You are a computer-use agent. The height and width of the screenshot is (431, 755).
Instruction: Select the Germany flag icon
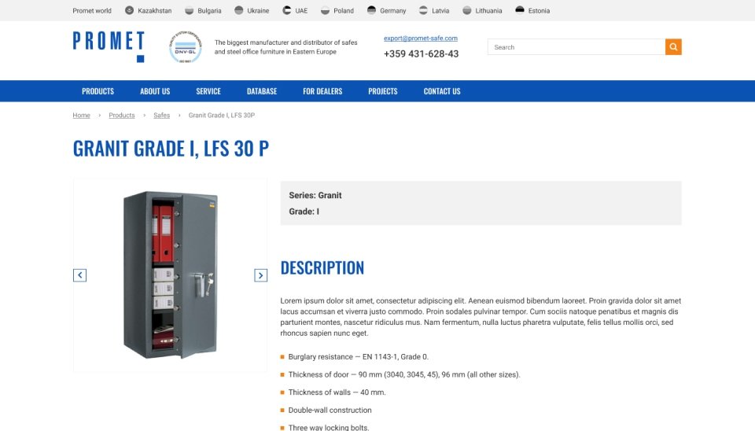click(x=371, y=10)
